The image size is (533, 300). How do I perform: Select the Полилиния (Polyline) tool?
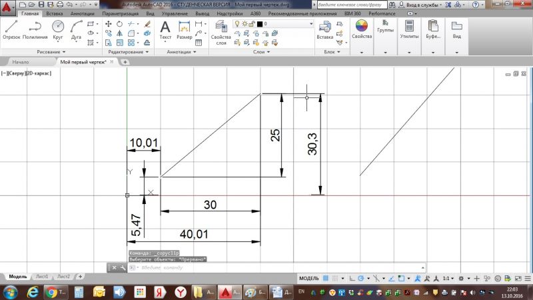click(x=35, y=29)
